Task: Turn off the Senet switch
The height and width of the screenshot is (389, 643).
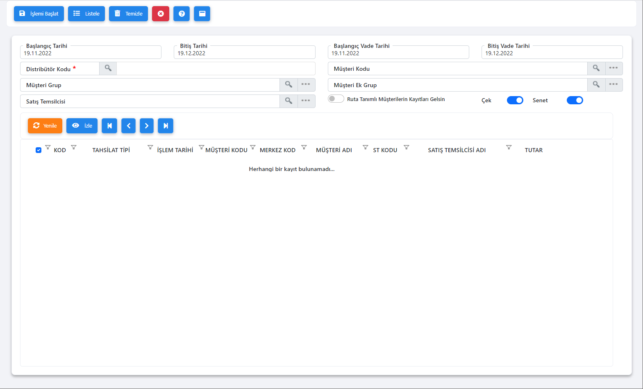Action: [x=575, y=100]
